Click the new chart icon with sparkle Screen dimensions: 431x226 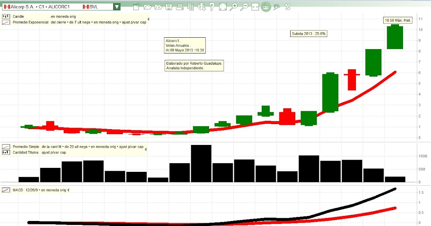pyautogui.click(x=136, y=6)
